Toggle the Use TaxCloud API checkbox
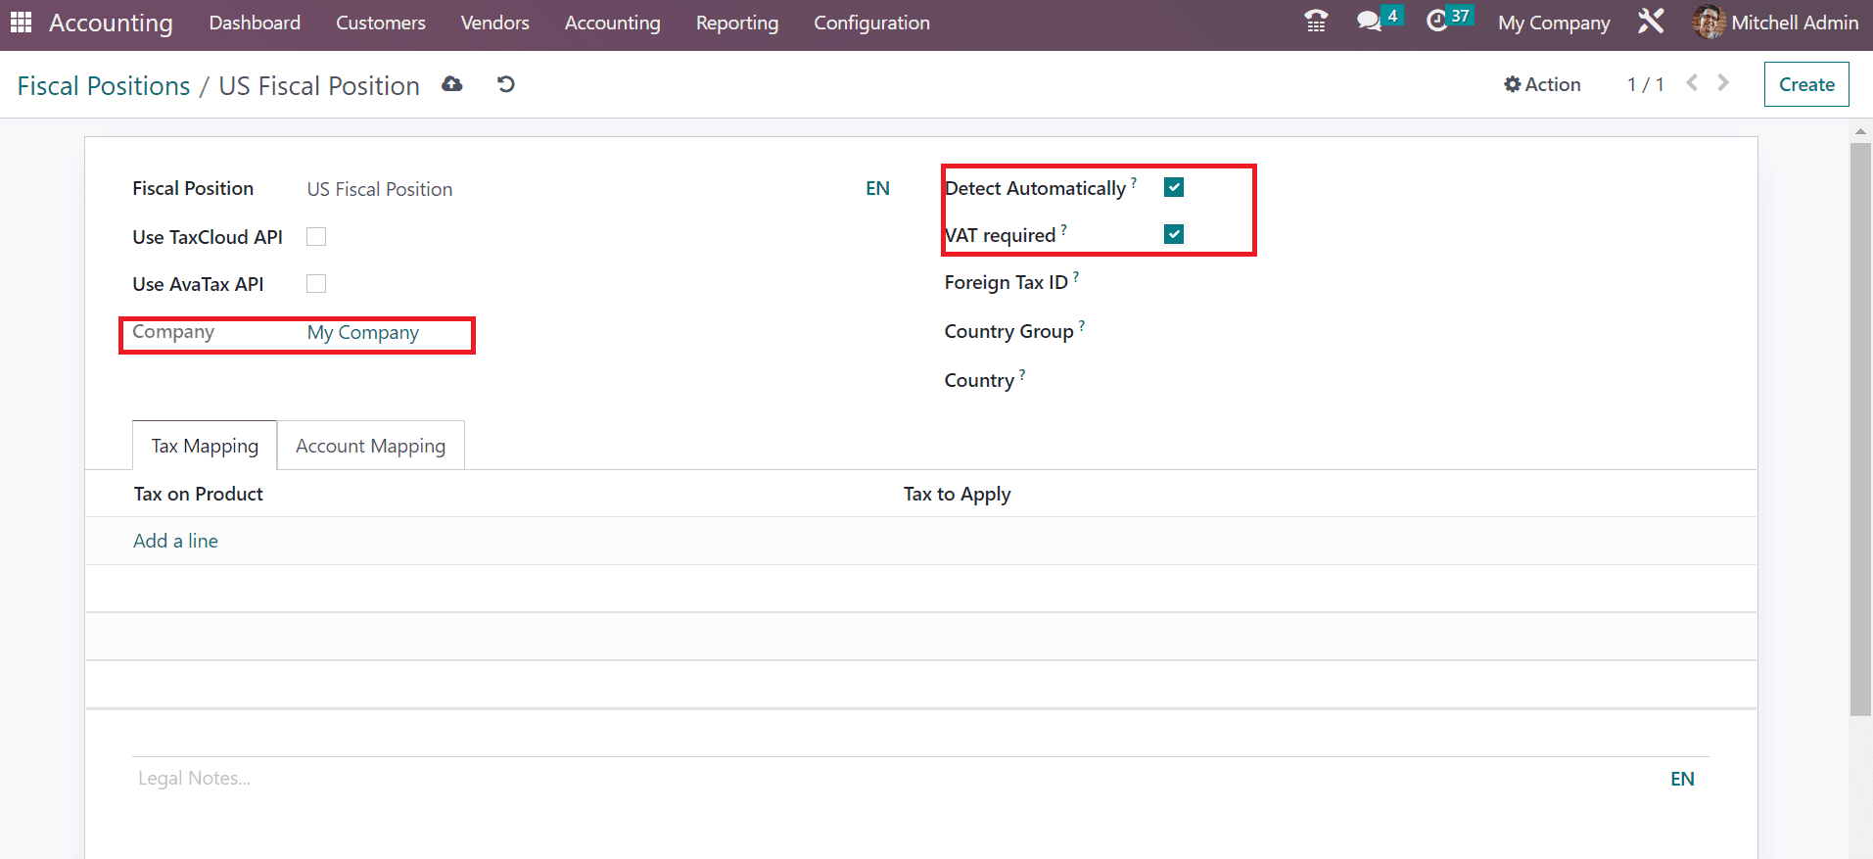Image resolution: width=1873 pixels, height=859 pixels. pos(316,236)
